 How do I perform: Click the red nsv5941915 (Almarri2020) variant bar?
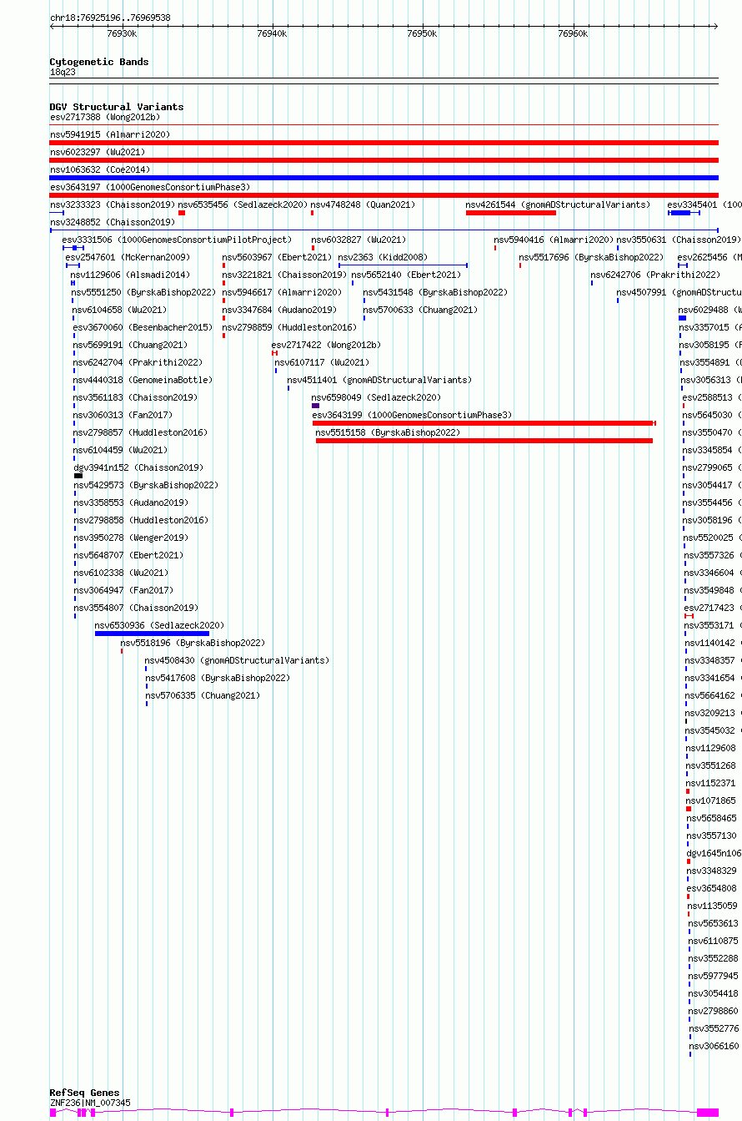click(x=384, y=143)
